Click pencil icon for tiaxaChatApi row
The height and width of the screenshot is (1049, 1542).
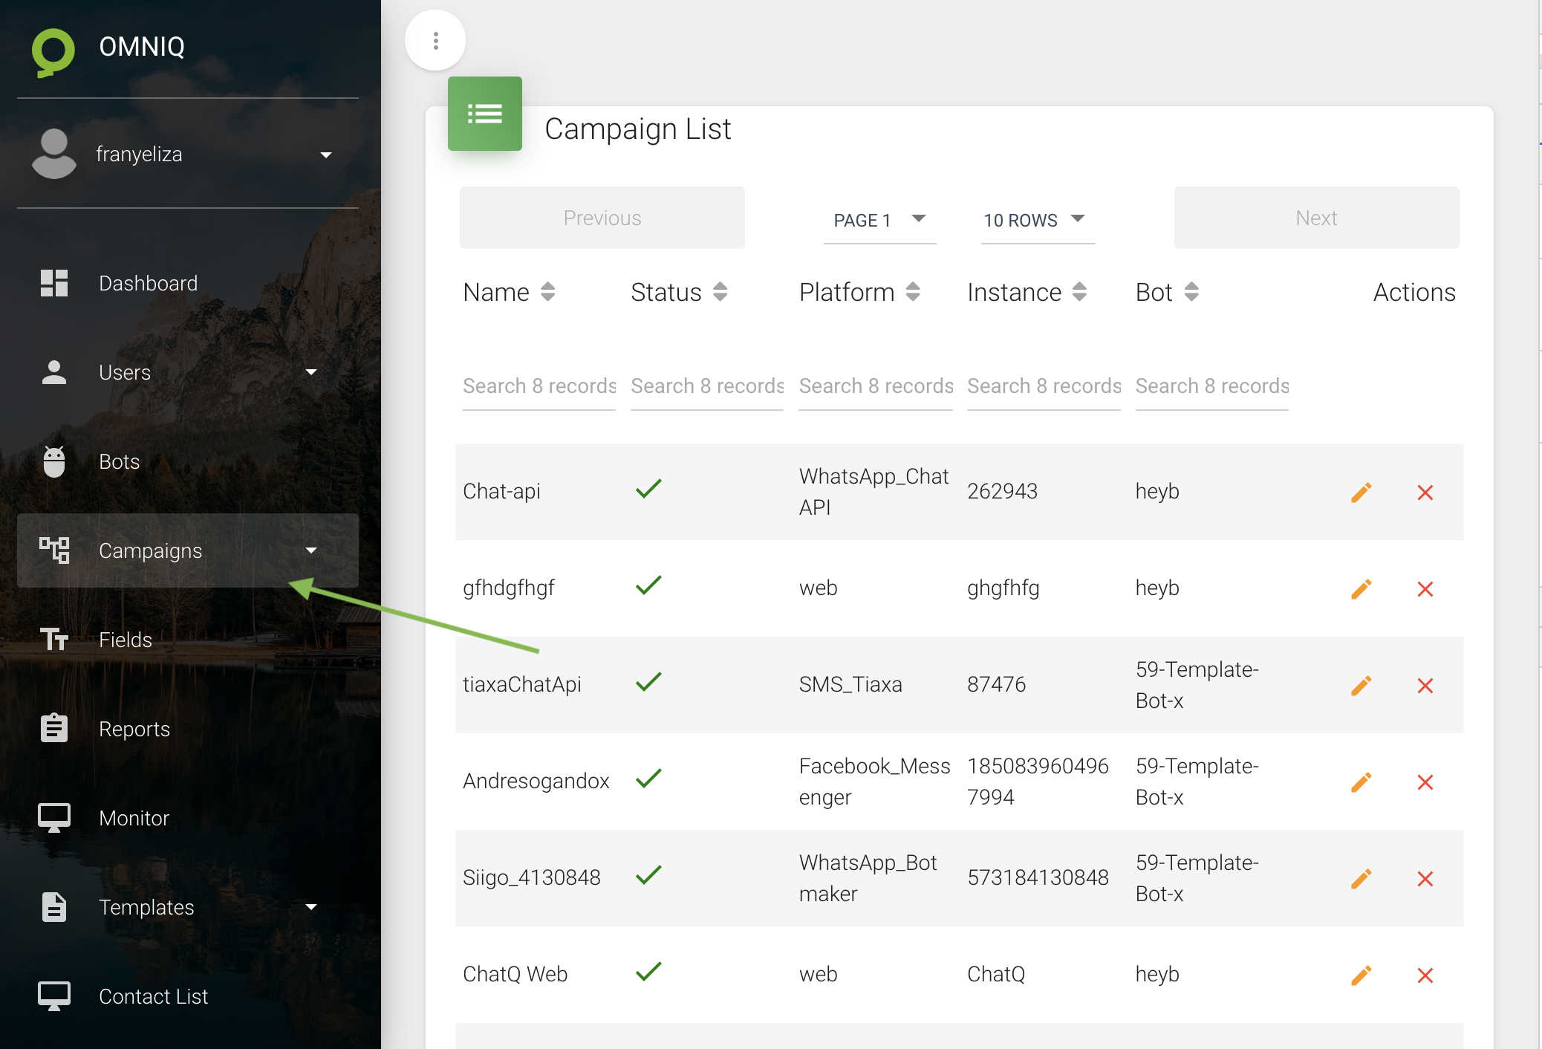coord(1361,686)
